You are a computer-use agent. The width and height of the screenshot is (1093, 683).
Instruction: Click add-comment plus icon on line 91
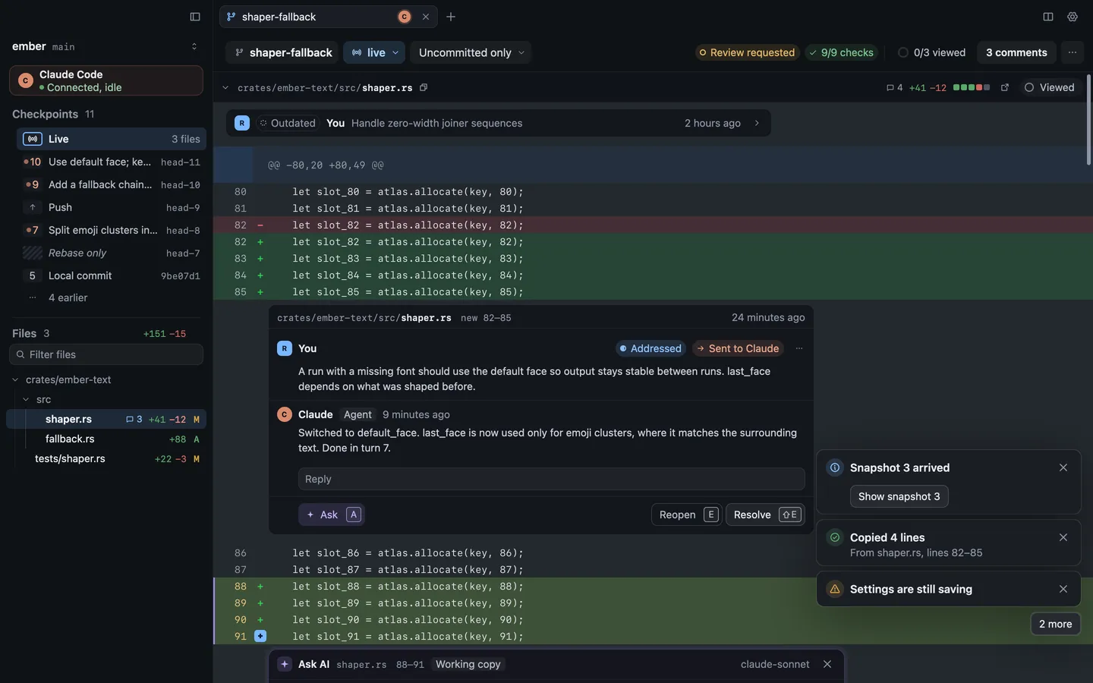click(x=260, y=636)
